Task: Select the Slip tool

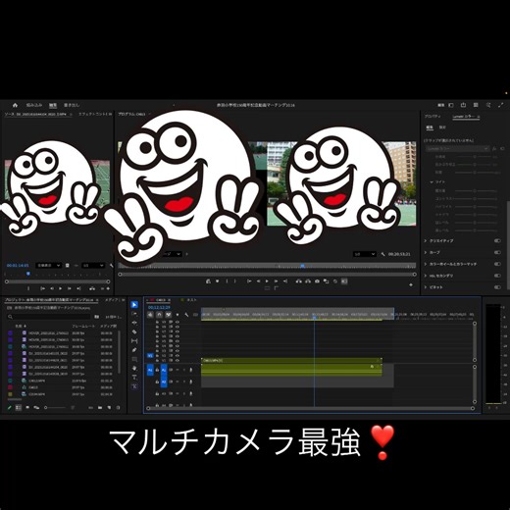Action: [x=134, y=341]
